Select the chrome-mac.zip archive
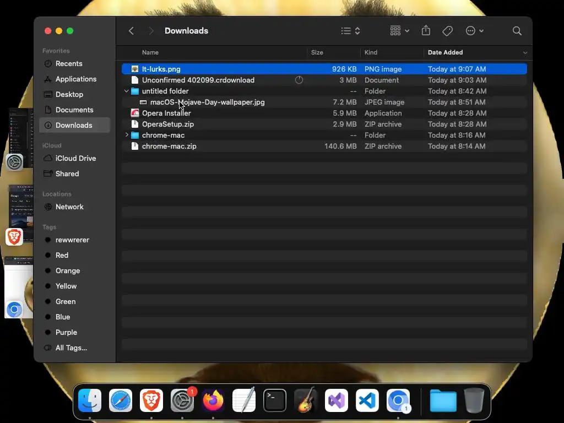This screenshot has width=564, height=423. click(324, 147)
